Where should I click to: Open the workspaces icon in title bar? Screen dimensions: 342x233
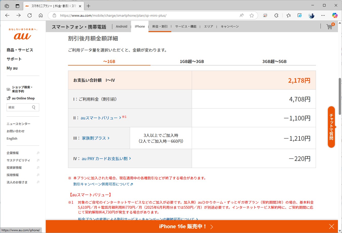pos(7,6)
